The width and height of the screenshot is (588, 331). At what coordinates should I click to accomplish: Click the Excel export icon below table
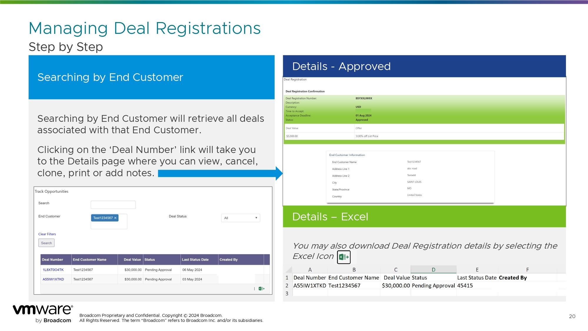click(261, 289)
